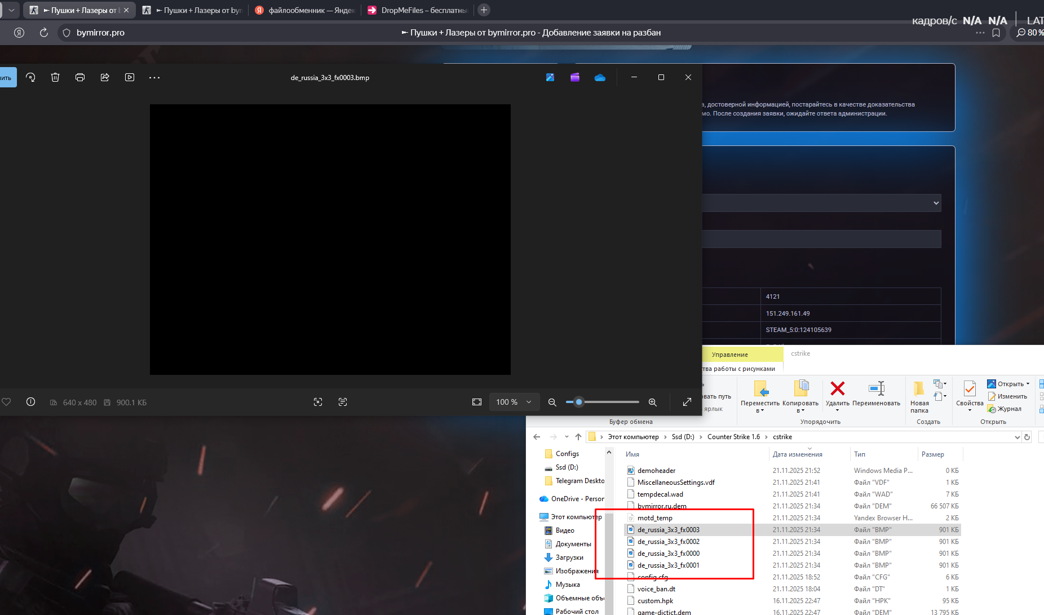Rotate the image in Photos viewer
The width and height of the screenshot is (1044, 615).
31,77
